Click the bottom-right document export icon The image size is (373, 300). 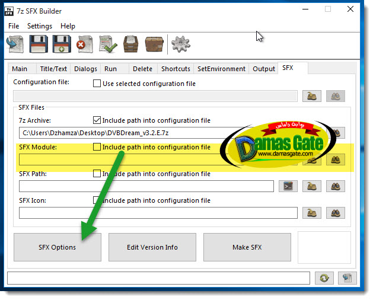[x=348, y=278]
